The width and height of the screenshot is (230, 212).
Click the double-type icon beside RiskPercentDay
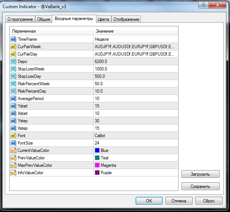click(13, 91)
